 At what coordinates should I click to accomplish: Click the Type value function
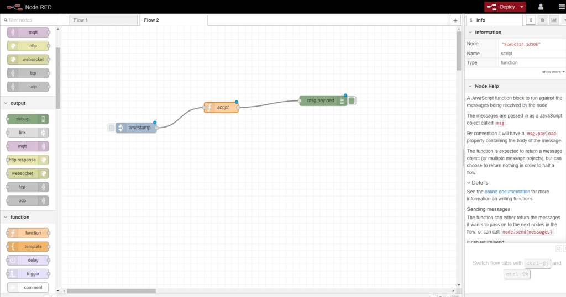[x=509, y=63]
